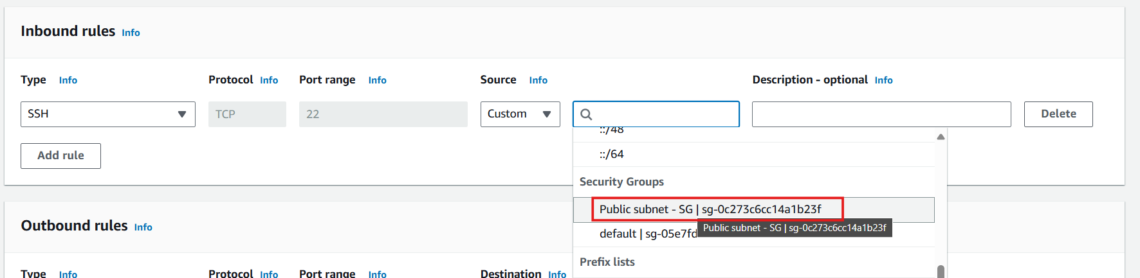This screenshot has height=278, width=1140.
Task: Select Public subnet - SG security group option
Action: (754, 210)
